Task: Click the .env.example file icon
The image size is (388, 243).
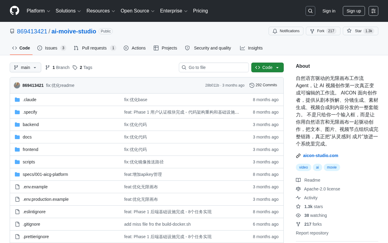Action: point(17,187)
